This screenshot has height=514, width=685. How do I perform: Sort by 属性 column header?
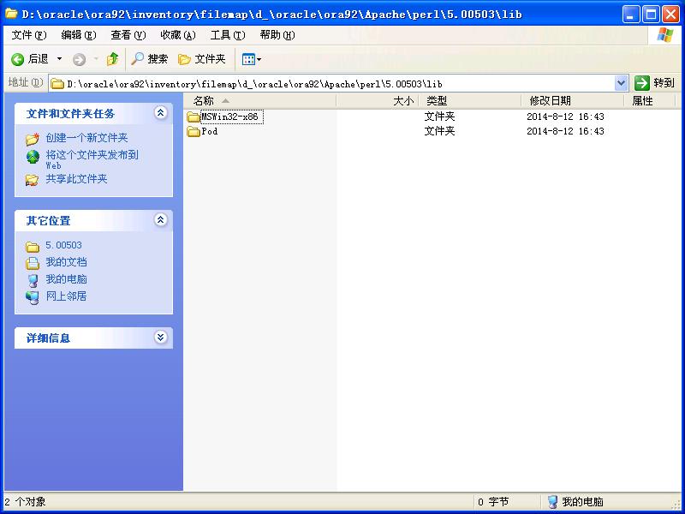click(x=650, y=101)
